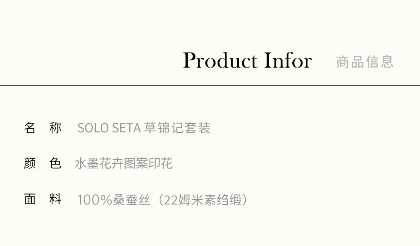Click the word "Infor" in the heading

[288, 61]
